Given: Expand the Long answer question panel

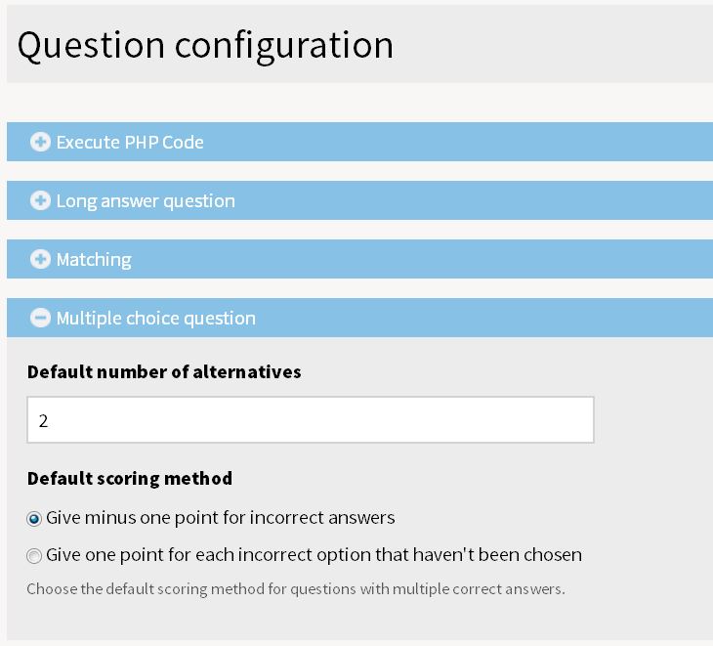Looking at the screenshot, I should [359, 200].
